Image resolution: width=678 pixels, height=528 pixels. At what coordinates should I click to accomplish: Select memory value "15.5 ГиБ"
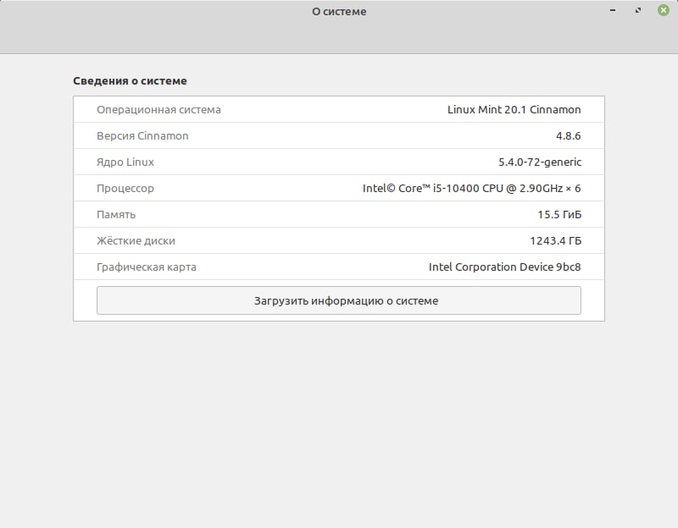pos(559,215)
